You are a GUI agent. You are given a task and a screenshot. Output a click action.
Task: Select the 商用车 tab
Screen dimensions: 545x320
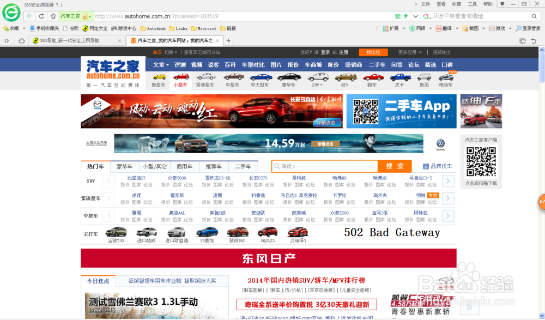184,167
